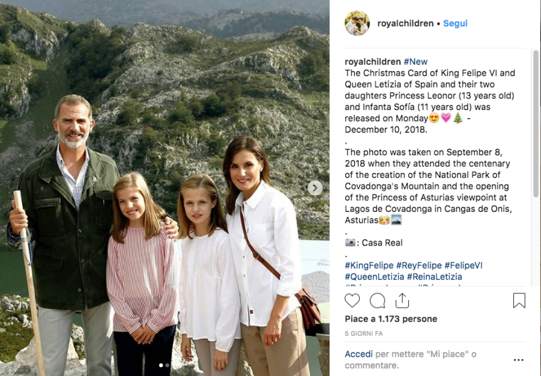Click the share post icon

click(x=402, y=301)
